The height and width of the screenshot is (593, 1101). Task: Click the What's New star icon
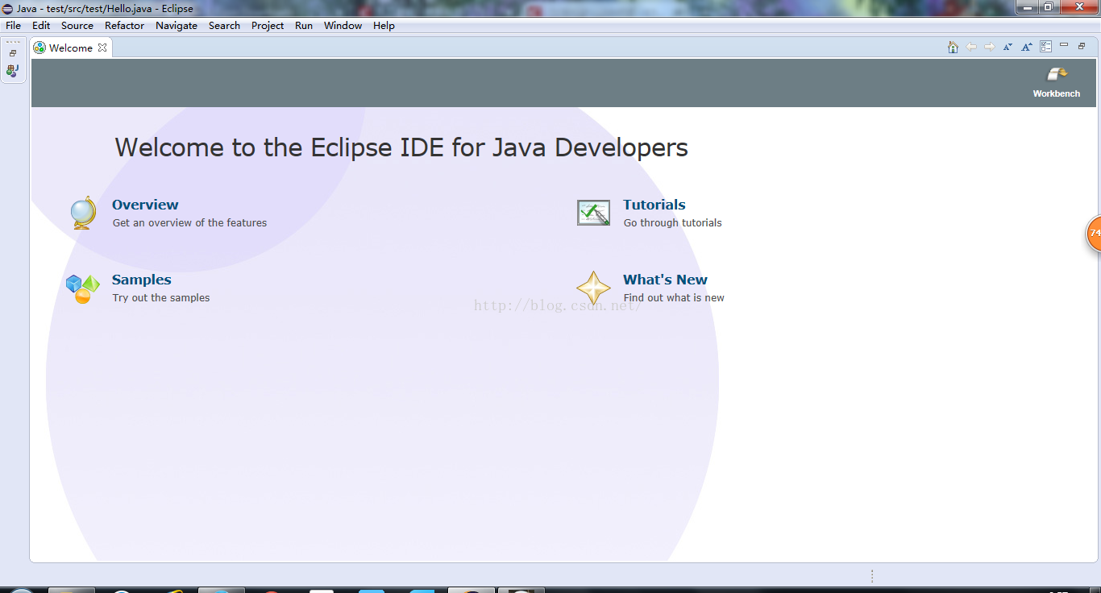(x=593, y=288)
